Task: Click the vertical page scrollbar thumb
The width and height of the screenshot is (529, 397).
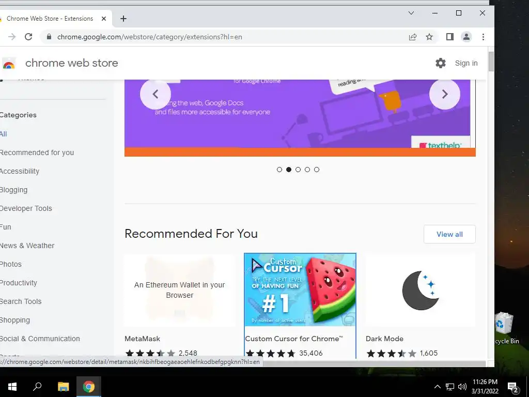Action: (x=491, y=62)
